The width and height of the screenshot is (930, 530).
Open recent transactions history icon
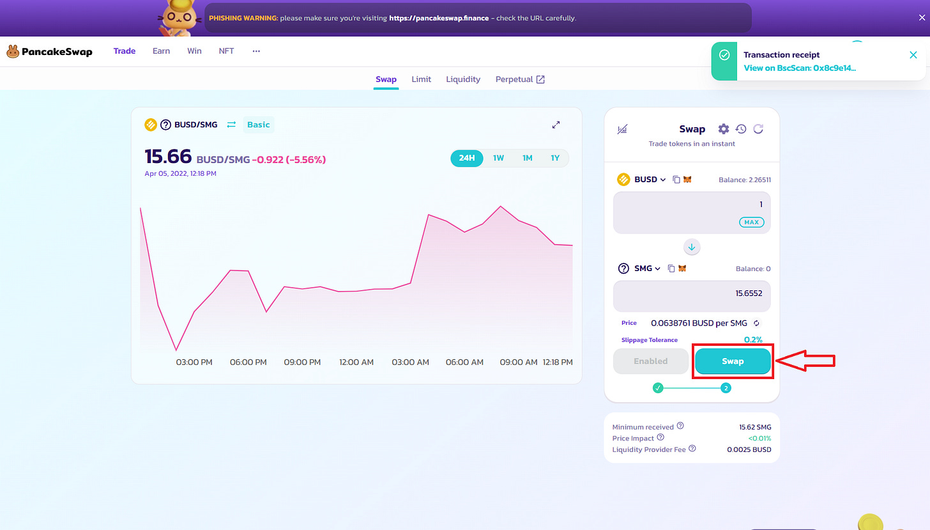click(741, 129)
